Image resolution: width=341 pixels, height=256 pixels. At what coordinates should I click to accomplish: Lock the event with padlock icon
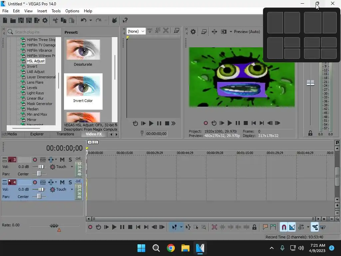coord(254,227)
